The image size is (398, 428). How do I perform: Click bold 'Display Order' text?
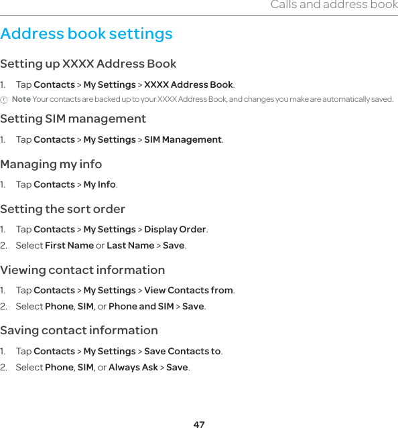tap(175, 230)
